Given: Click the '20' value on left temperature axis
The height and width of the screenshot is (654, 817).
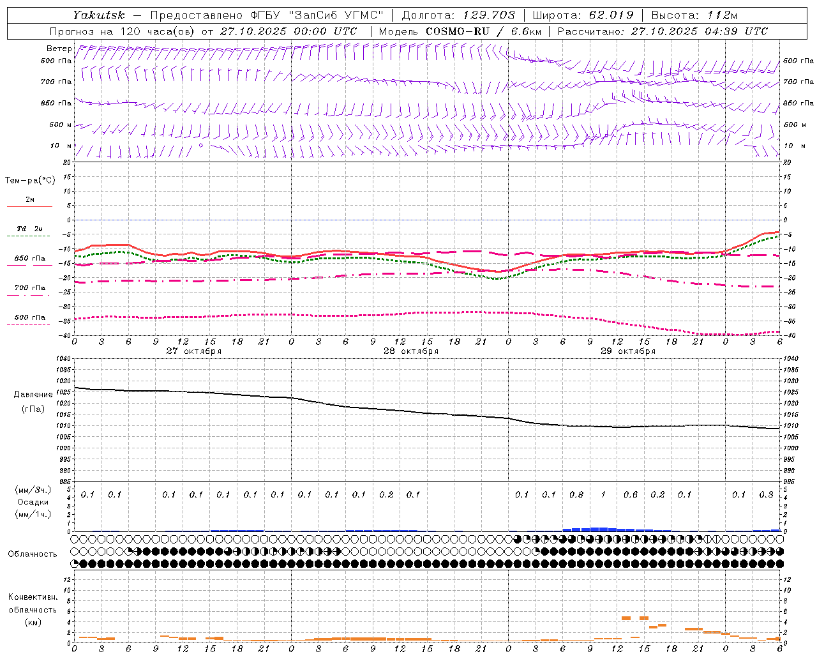Looking at the screenshot, I should pyautogui.click(x=67, y=162).
